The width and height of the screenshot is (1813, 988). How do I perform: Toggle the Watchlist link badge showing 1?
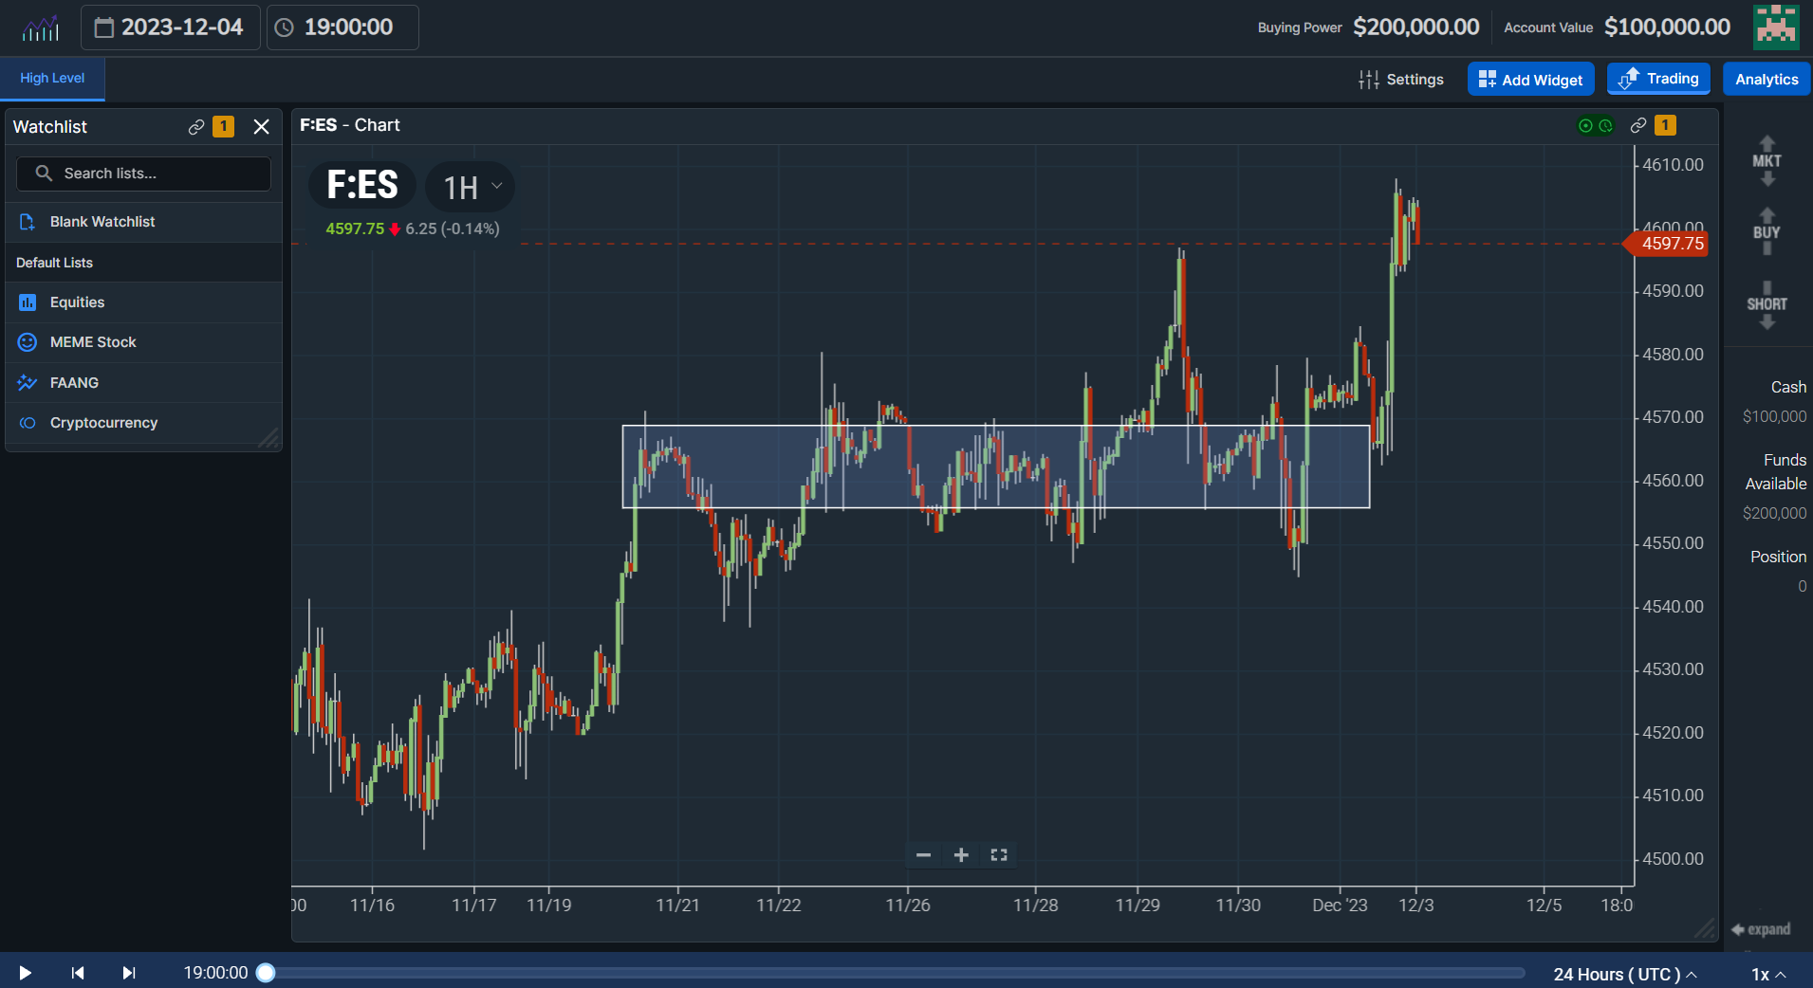(223, 126)
